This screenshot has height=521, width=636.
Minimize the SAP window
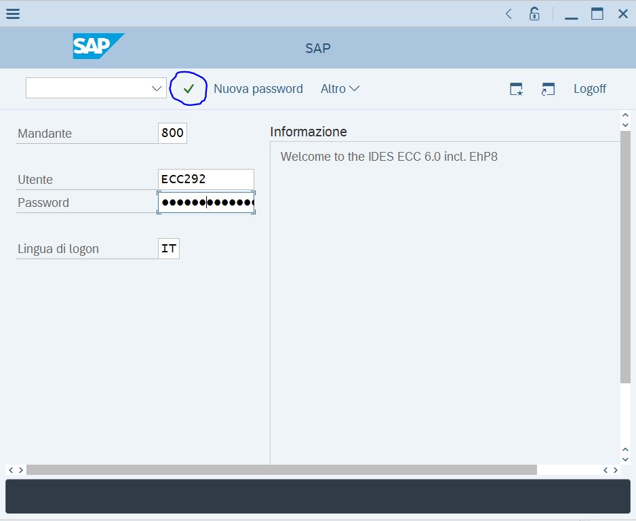click(x=571, y=18)
